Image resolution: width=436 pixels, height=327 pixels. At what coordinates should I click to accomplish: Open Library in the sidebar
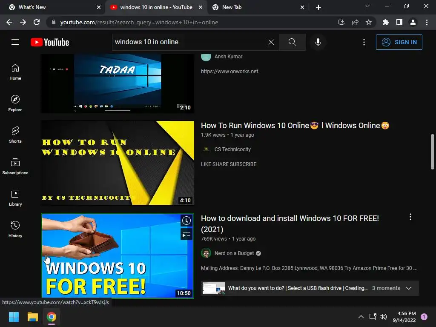(x=15, y=198)
